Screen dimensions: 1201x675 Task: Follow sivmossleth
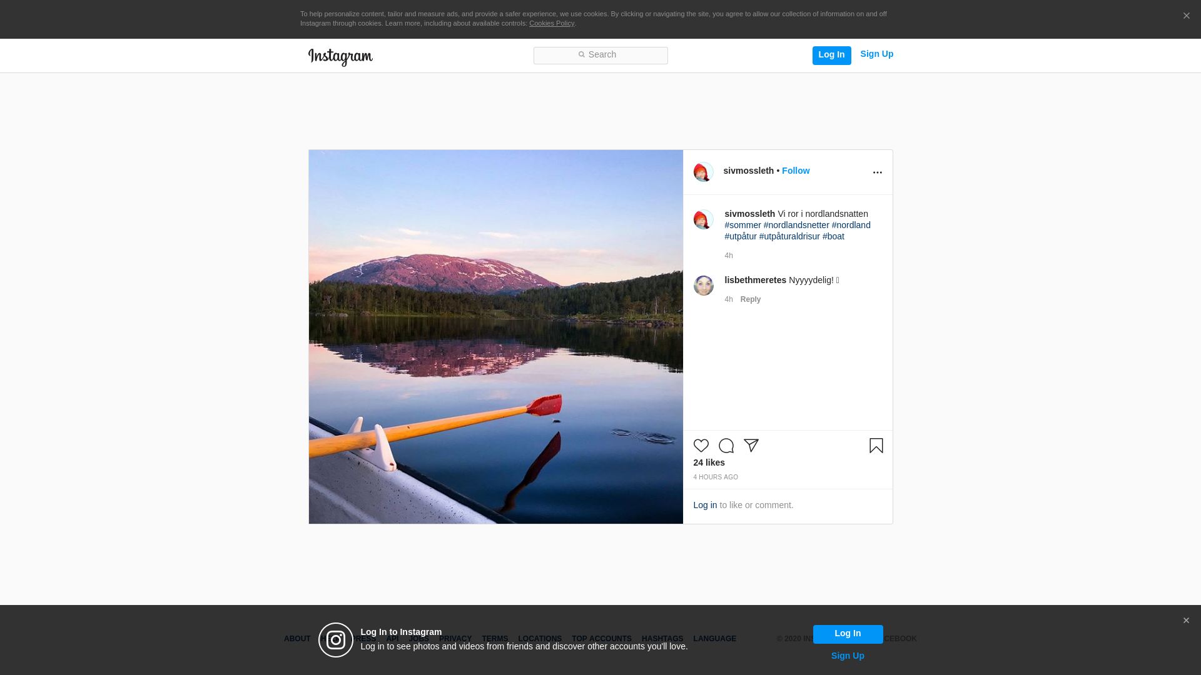click(x=795, y=171)
